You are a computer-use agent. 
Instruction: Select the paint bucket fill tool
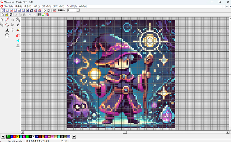18,40
